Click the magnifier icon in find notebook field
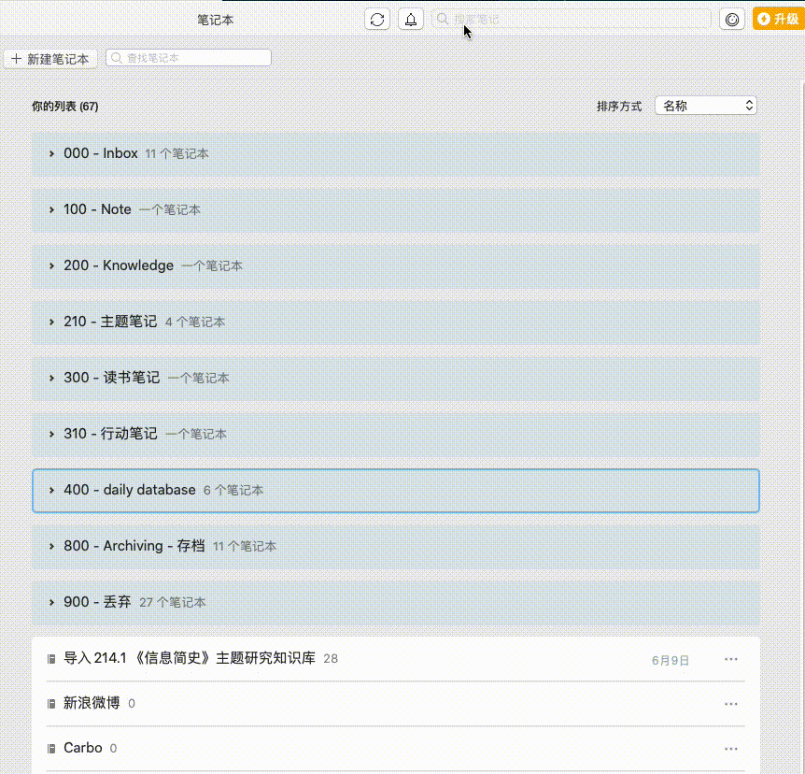The width and height of the screenshot is (805, 774). tap(117, 58)
